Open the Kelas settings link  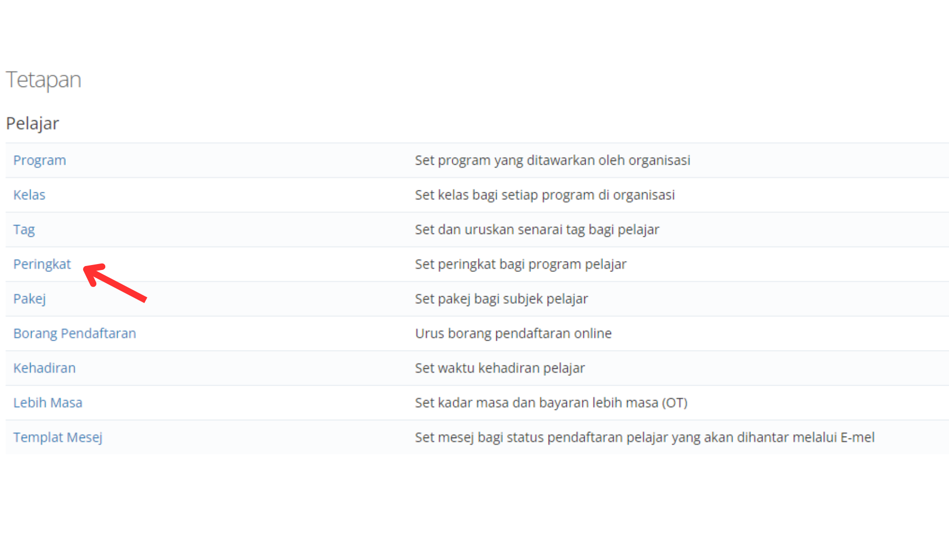tap(29, 194)
